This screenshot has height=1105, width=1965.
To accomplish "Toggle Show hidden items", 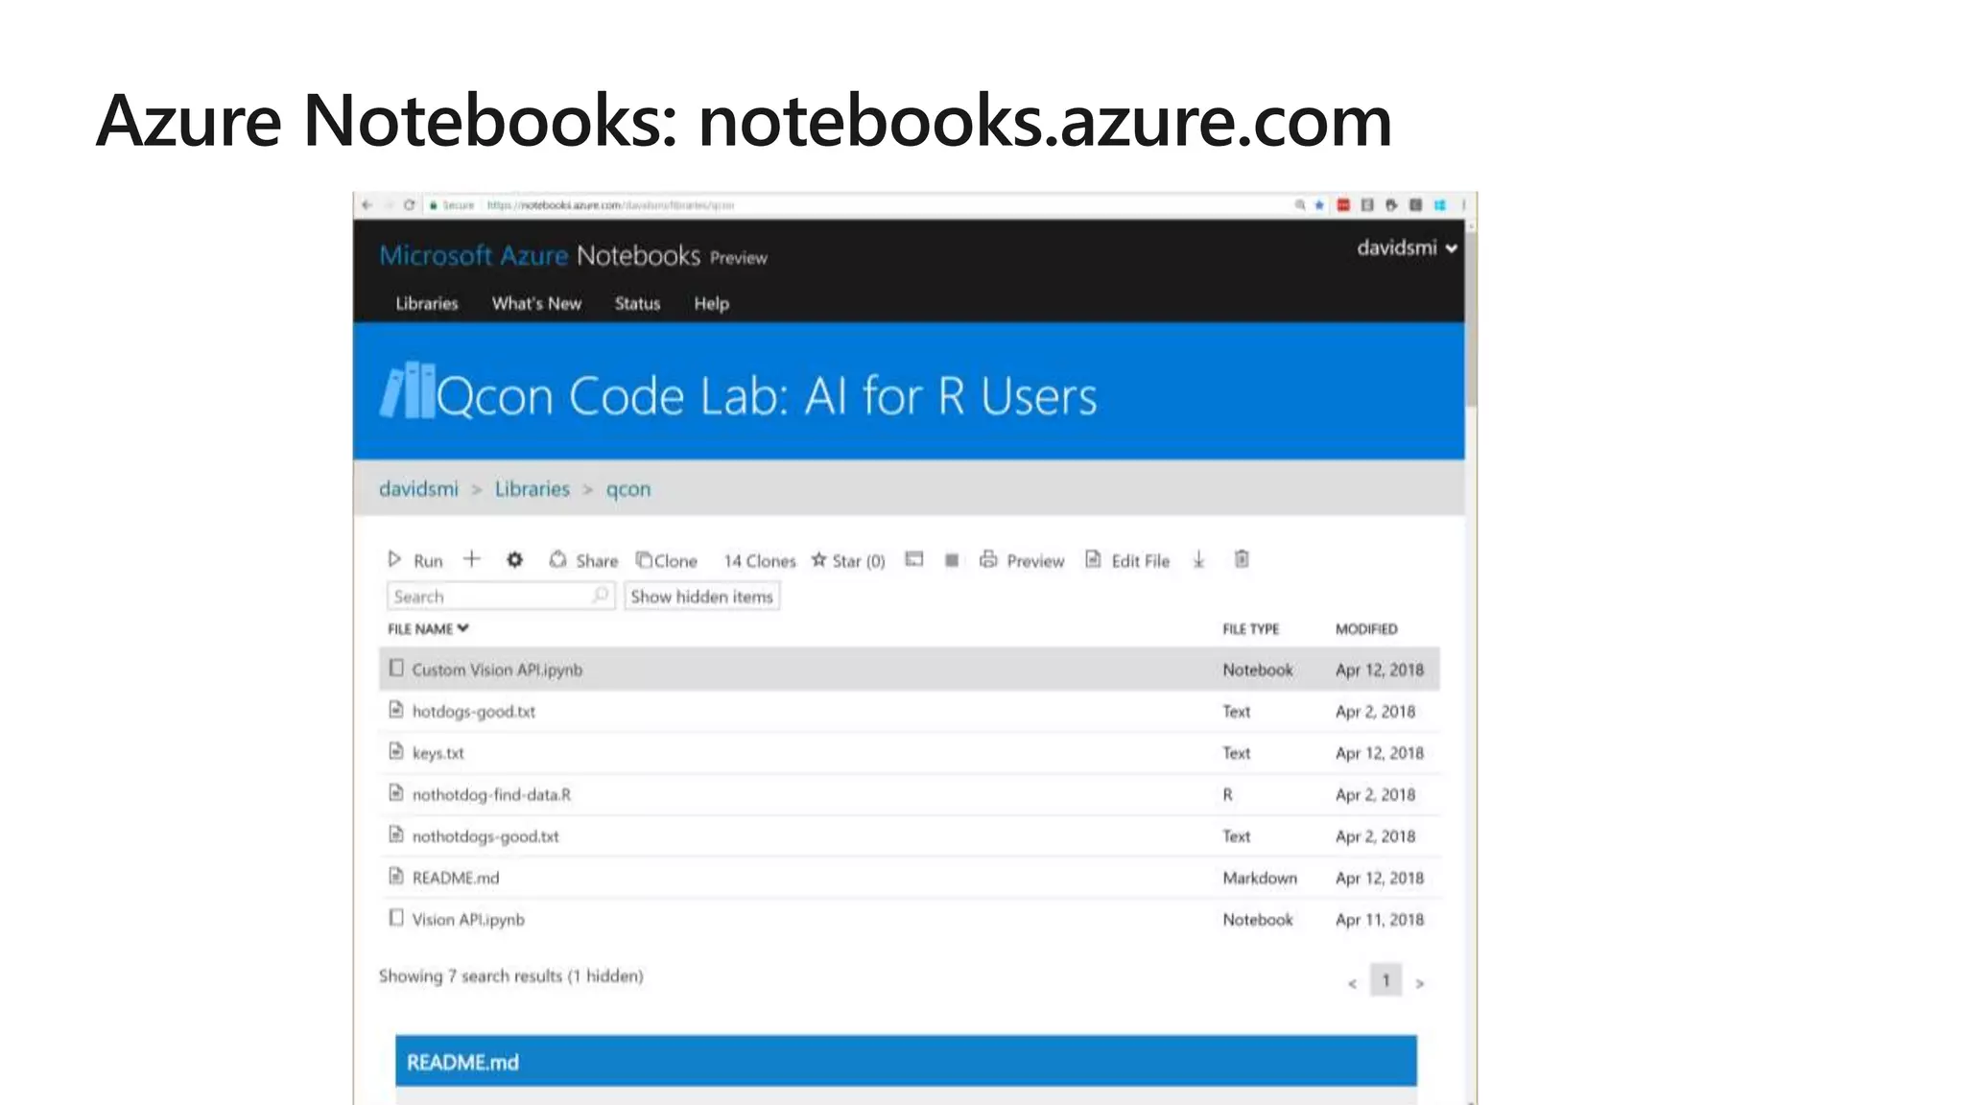I will pos(701,597).
